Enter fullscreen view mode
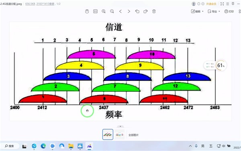This screenshot has width=241, height=151. 222,4
